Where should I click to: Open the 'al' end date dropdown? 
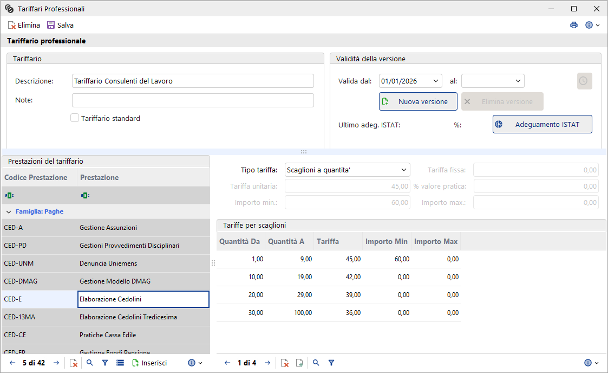pyautogui.click(x=518, y=81)
